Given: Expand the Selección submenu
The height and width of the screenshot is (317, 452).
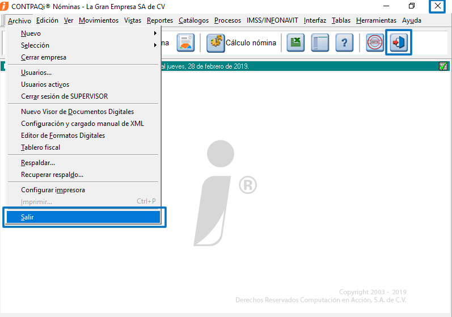Looking at the screenshot, I should (83, 45).
